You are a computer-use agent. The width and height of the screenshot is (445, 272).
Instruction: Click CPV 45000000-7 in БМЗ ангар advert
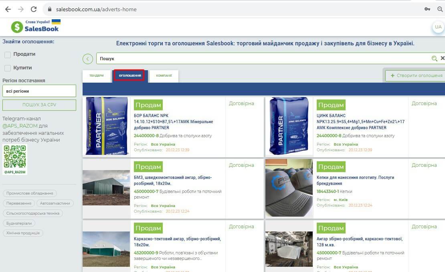click(146, 192)
